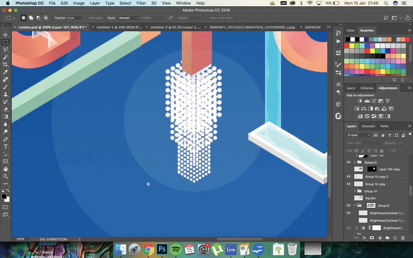The height and width of the screenshot is (258, 413).
Task: Show the big ben layer
Action: point(348,198)
